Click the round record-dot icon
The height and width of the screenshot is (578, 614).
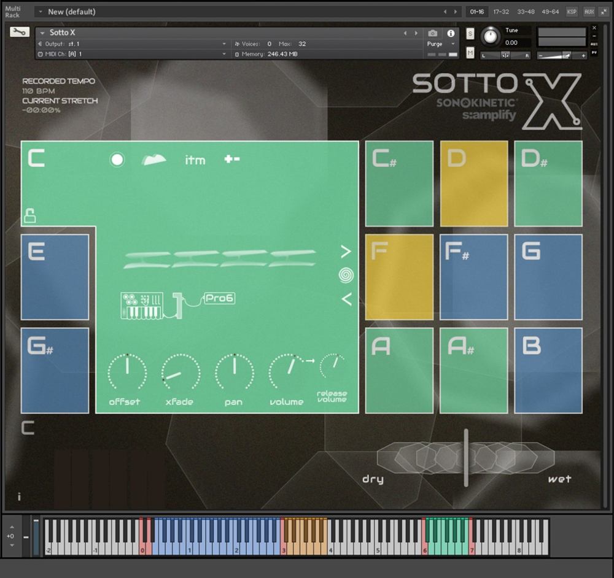pos(117,160)
